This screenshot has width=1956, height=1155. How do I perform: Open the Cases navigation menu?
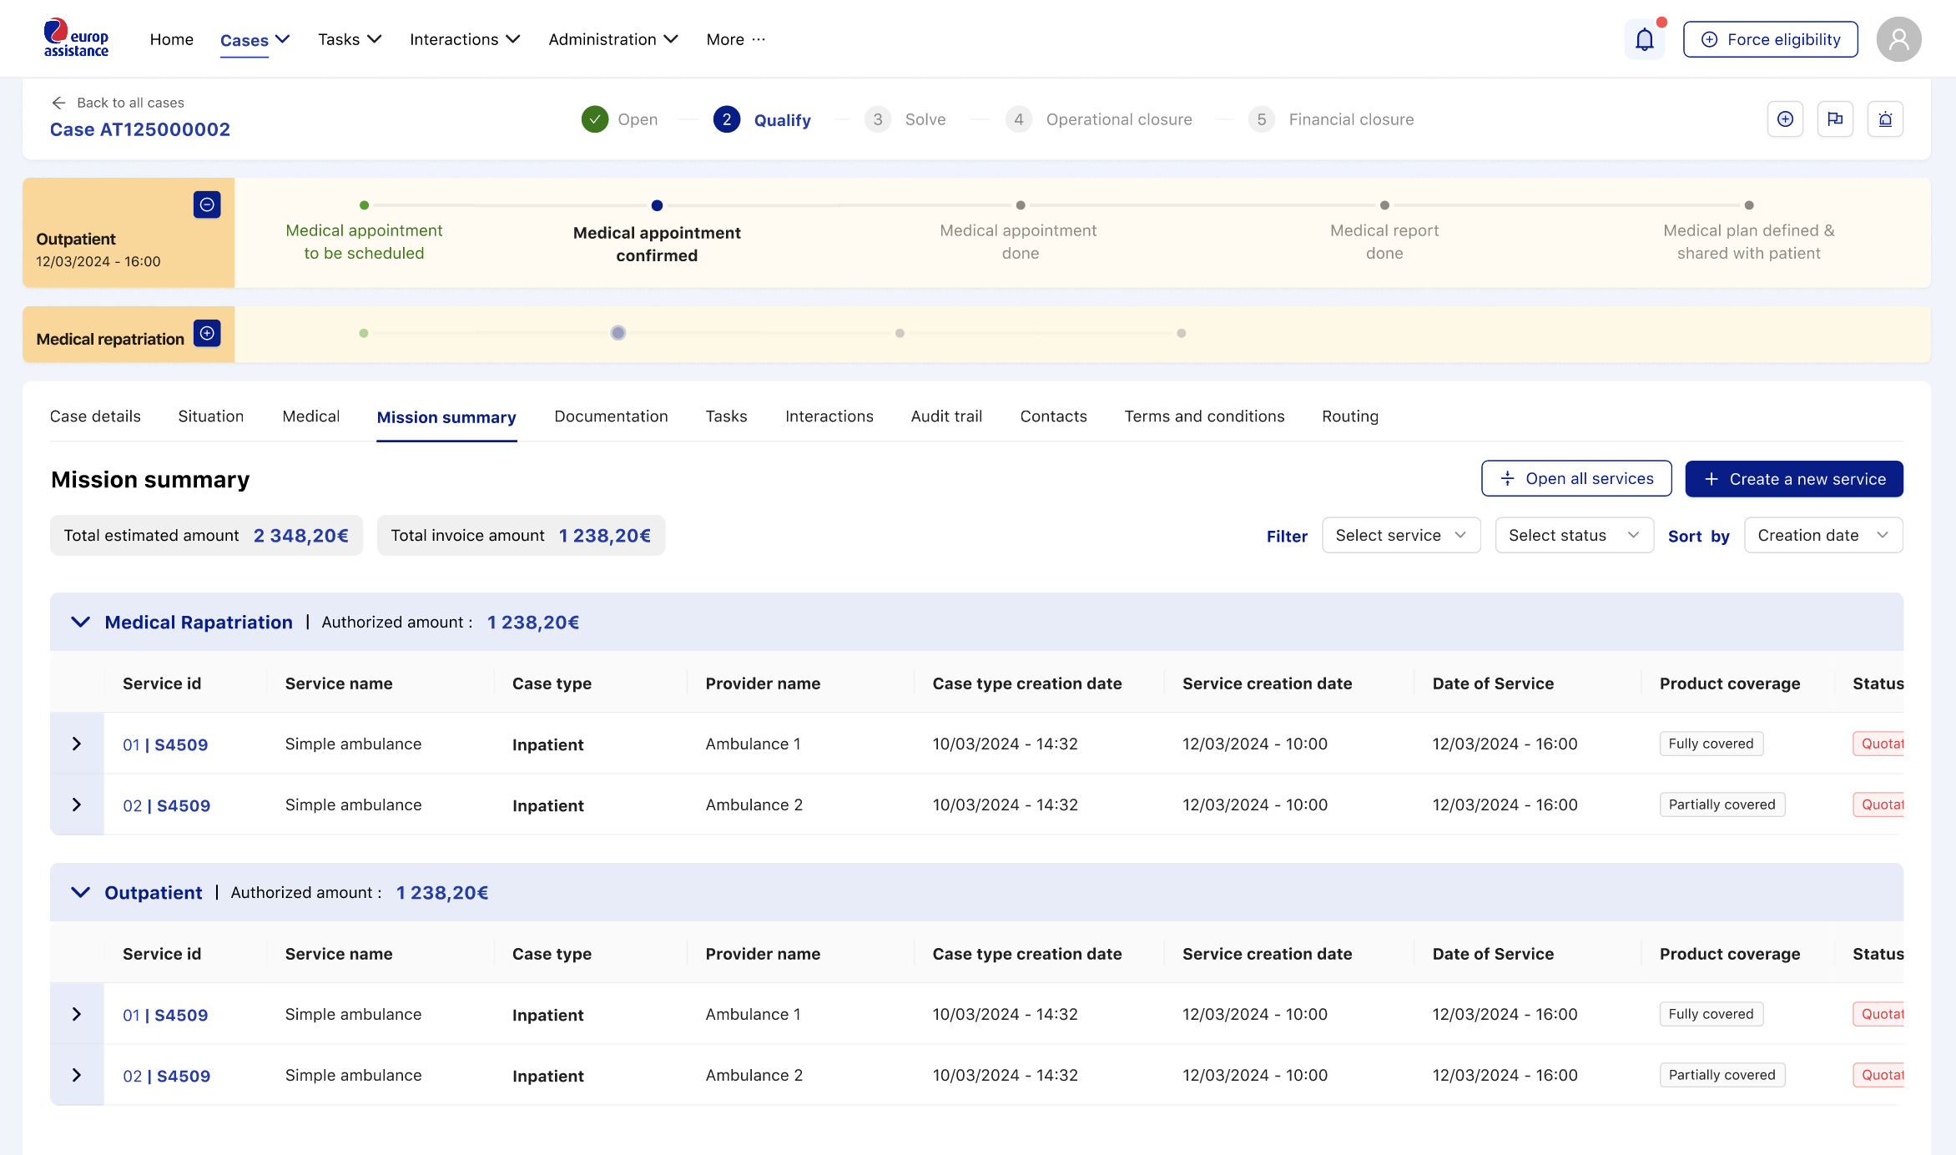255,40
